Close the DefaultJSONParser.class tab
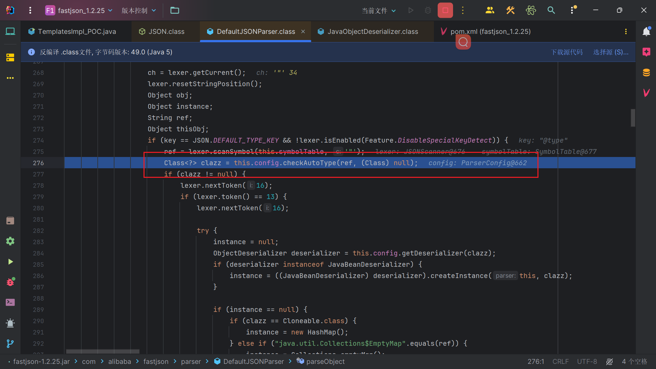The width and height of the screenshot is (656, 369). (x=303, y=31)
